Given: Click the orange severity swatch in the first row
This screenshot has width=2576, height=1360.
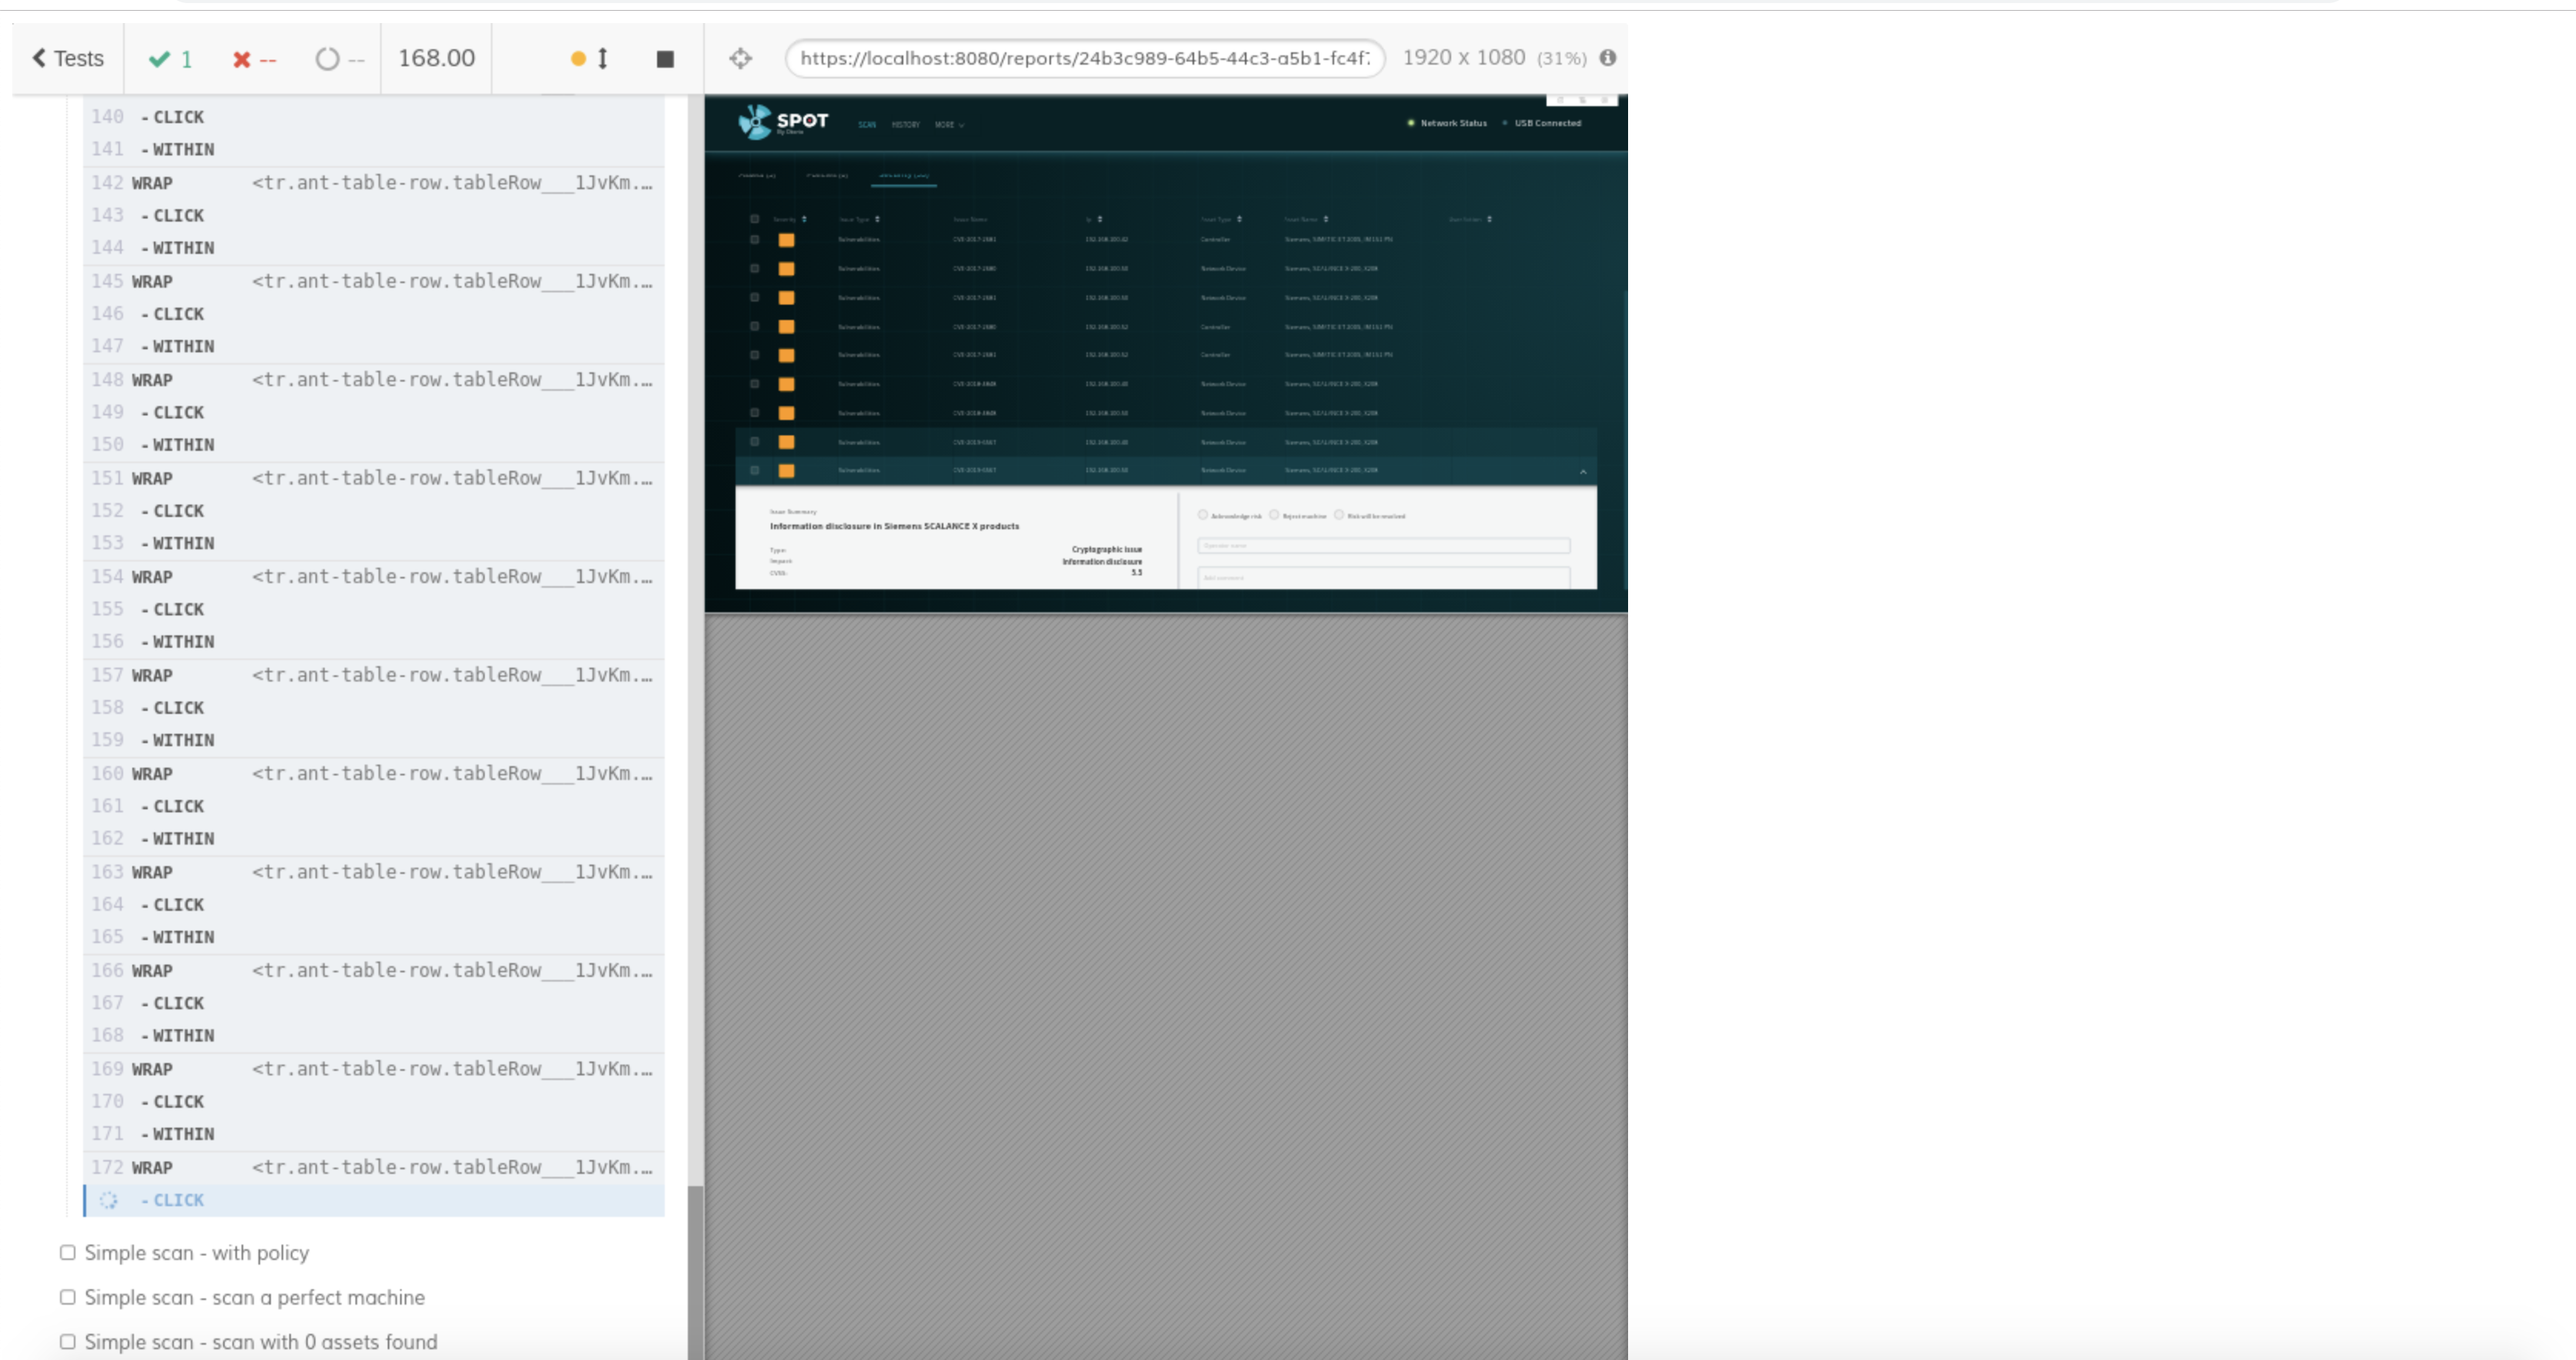Looking at the screenshot, I should tap(787, 239).
